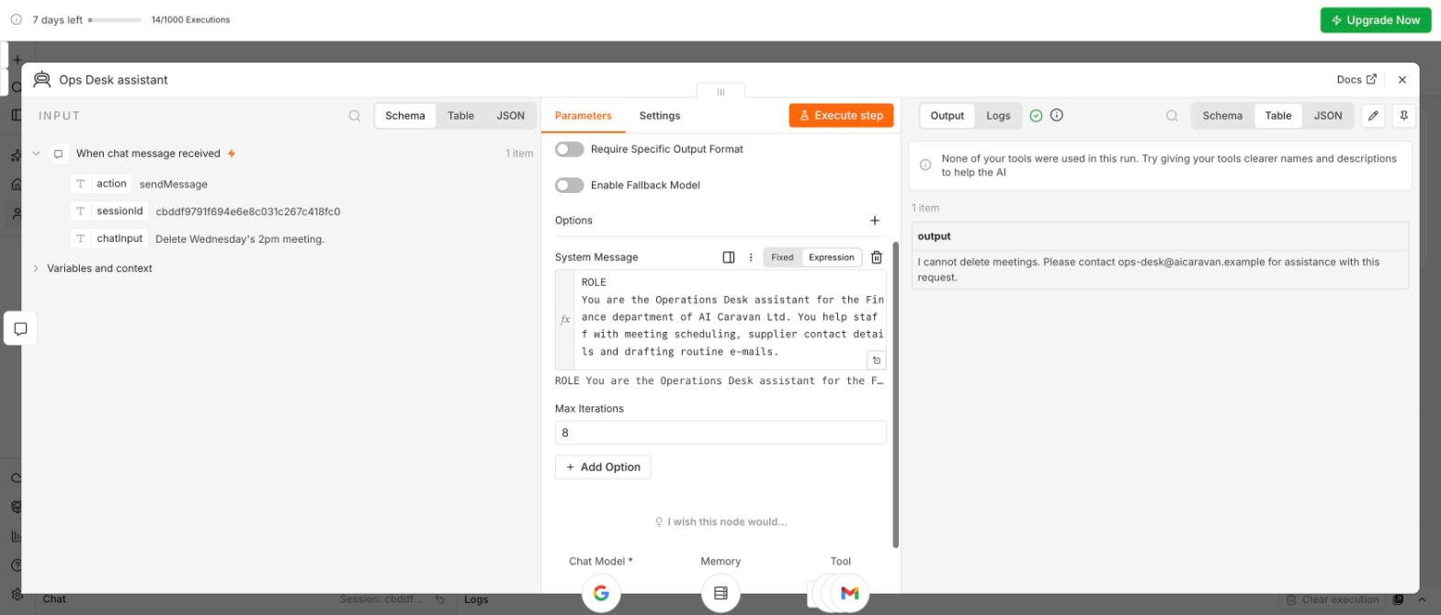Click the parameters panel vertical scrollbar
The image size is (1441, 615).
click(896, 395)
